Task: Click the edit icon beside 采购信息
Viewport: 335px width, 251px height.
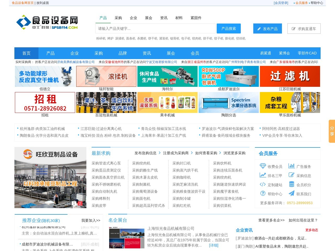Action: pyautogui.click(x=292, y=175)
